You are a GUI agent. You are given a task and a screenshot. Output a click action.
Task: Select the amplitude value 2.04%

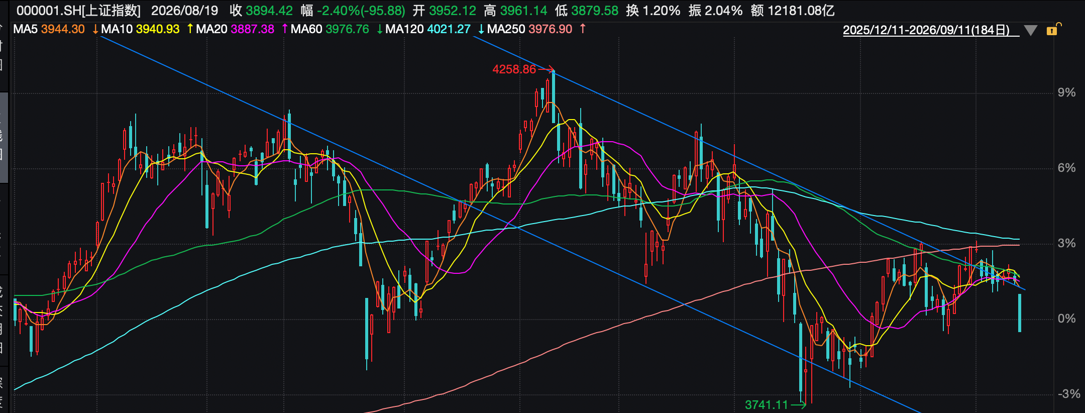[x=724, y=11]
